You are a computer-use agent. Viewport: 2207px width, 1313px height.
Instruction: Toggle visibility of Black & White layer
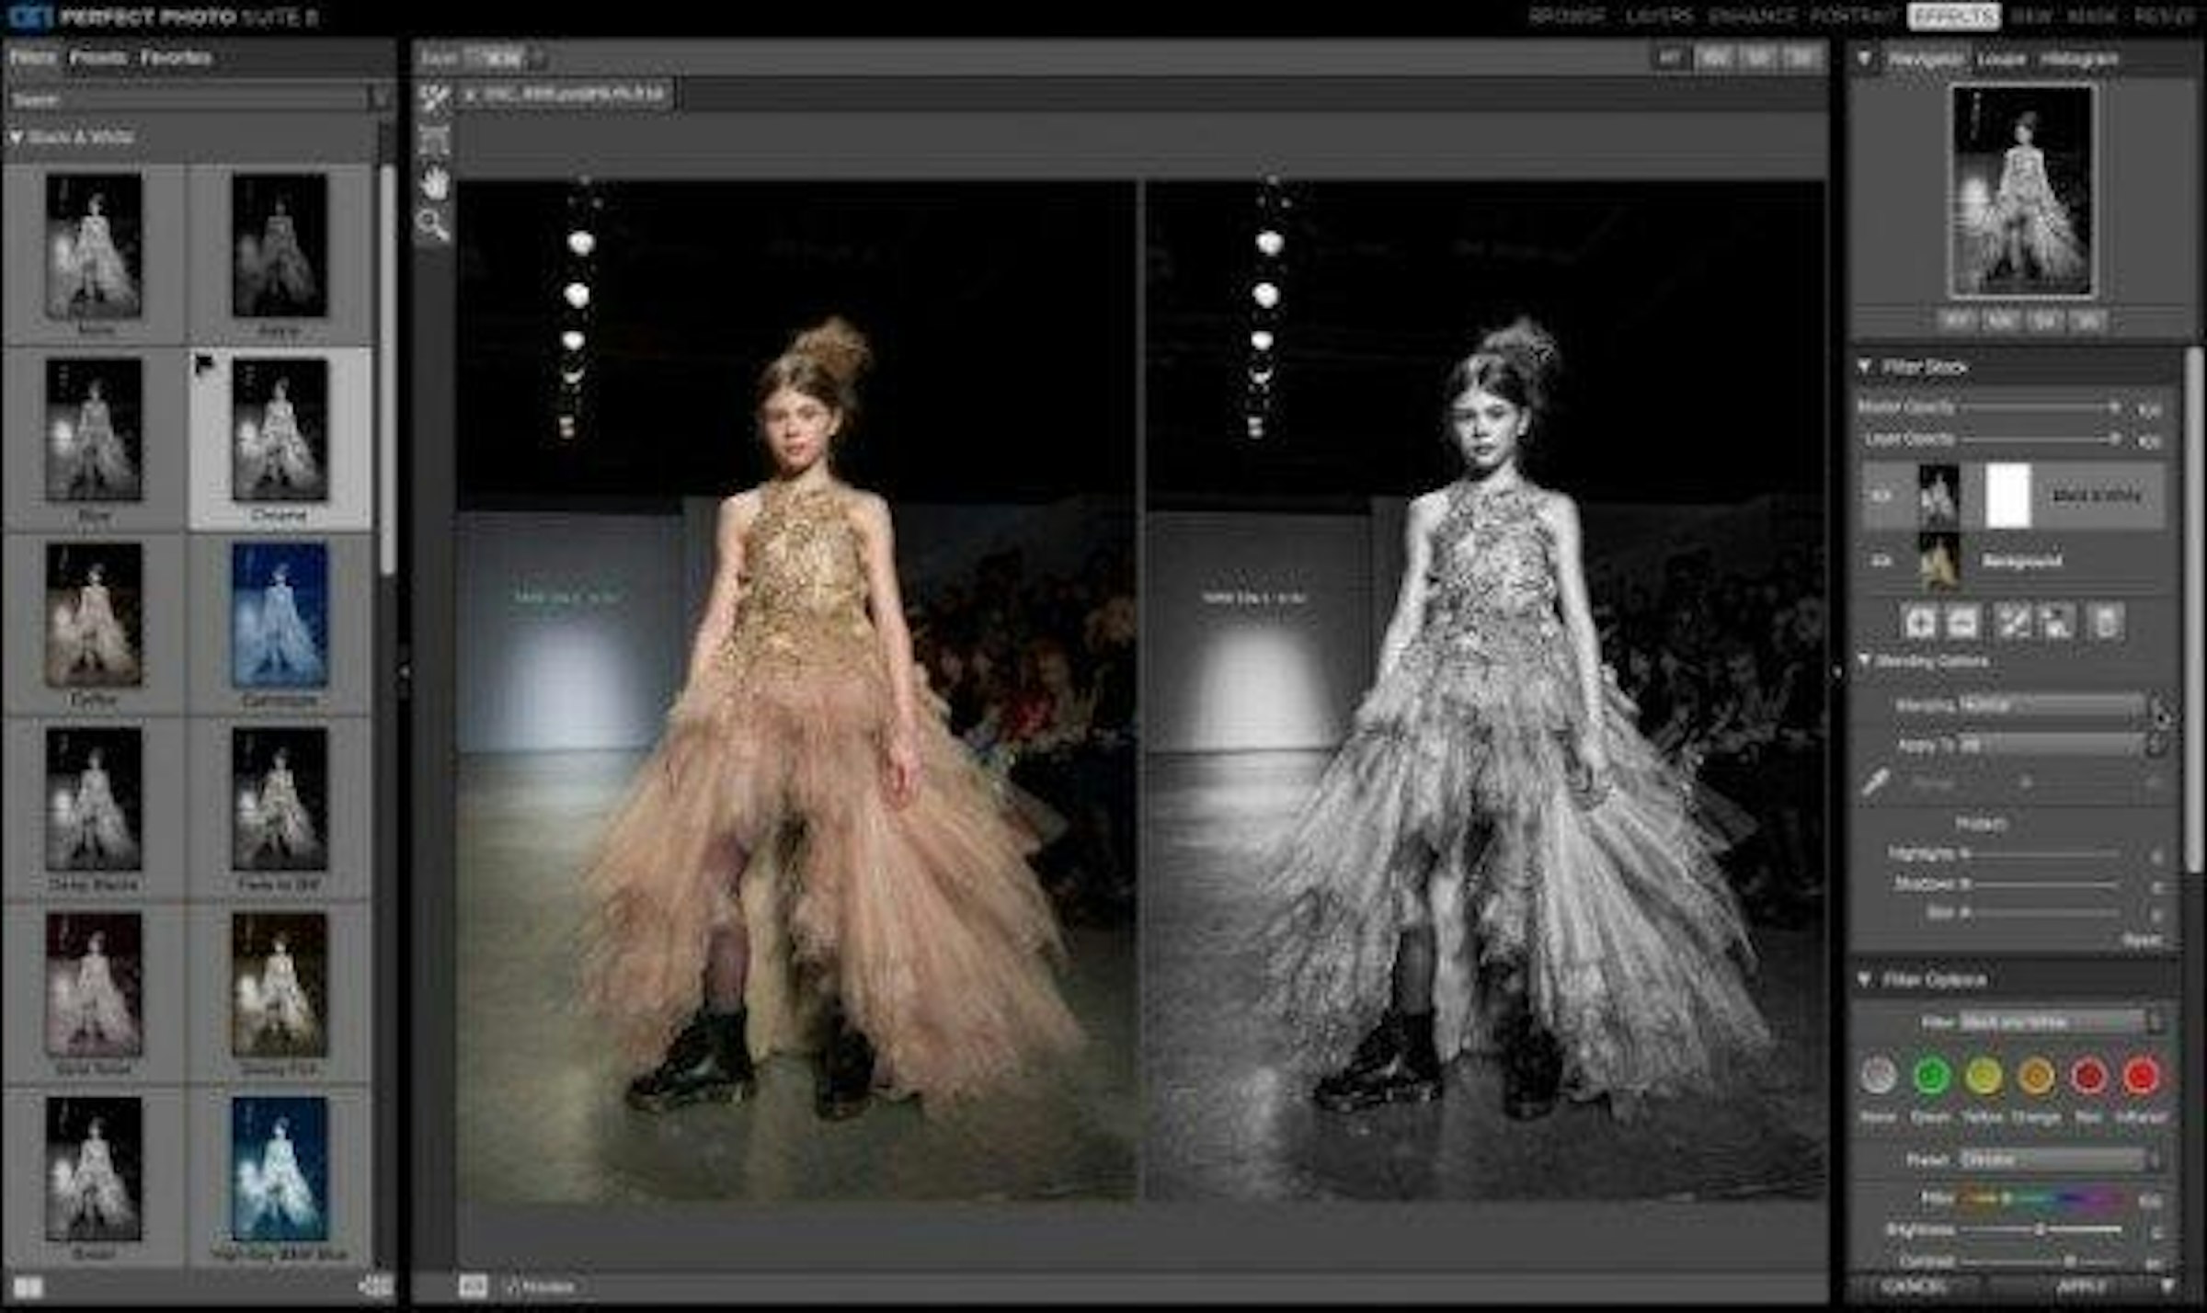1881,496
